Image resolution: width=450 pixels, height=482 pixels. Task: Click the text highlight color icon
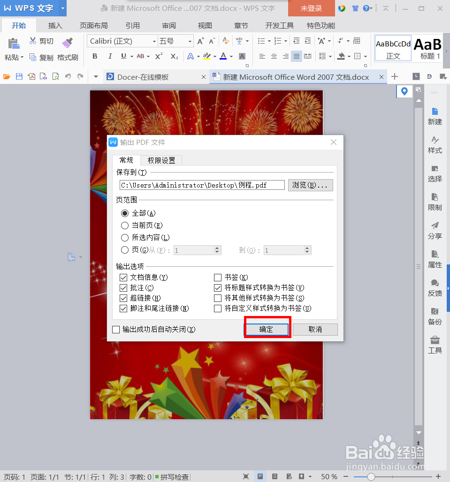[206, 56]
